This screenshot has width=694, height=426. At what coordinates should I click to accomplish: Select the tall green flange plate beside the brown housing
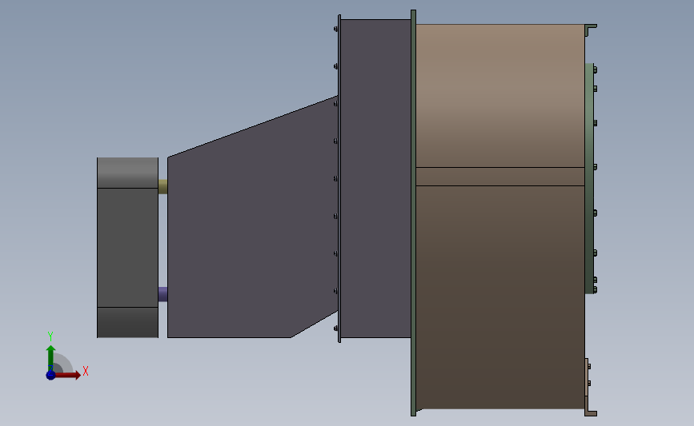(413, 213)
